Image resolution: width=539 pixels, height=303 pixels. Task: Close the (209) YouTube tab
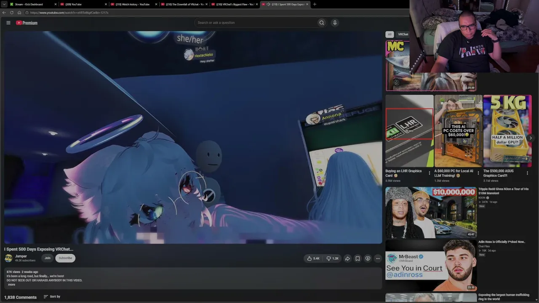pos(106,4)
